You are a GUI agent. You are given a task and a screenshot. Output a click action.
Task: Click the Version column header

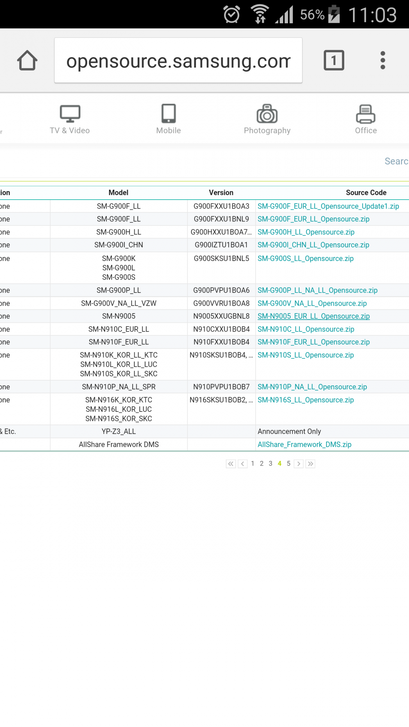tap(221, 193)
